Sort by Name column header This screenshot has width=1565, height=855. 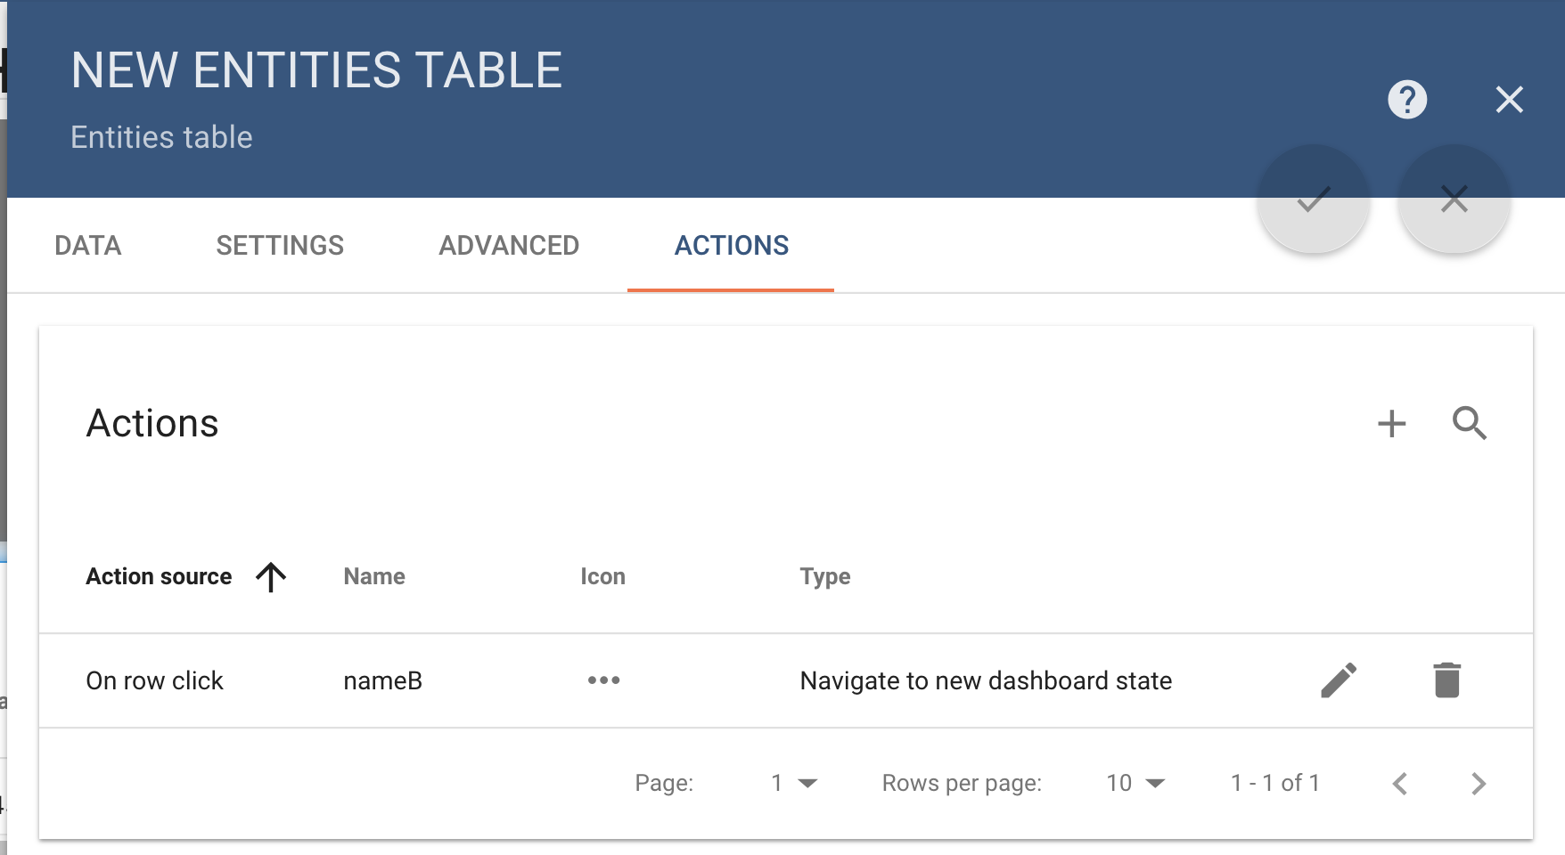point(374,577)
